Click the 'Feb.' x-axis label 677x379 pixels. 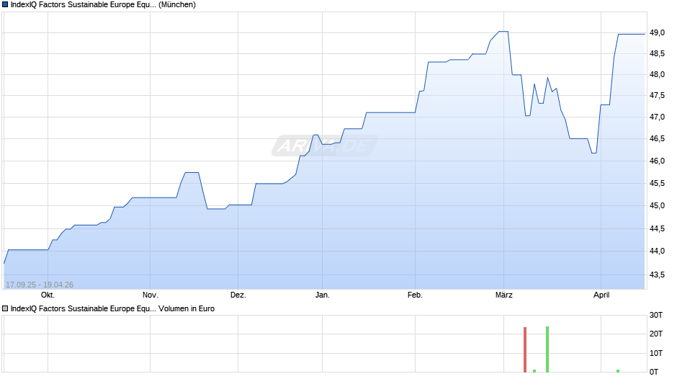415,295
